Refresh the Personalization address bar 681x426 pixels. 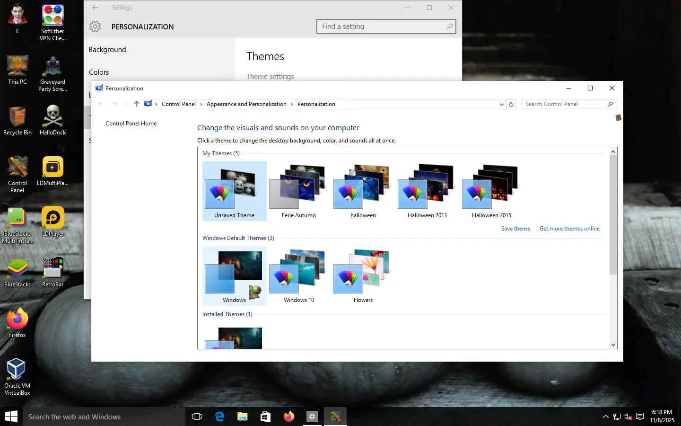point(511,104)
